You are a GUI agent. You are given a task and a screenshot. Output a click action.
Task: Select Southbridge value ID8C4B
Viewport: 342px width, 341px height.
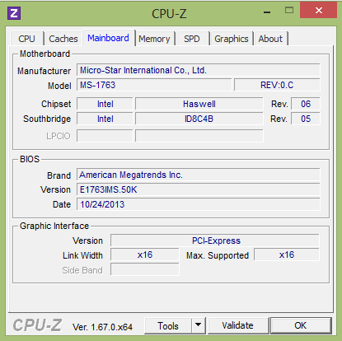point(199,119)
